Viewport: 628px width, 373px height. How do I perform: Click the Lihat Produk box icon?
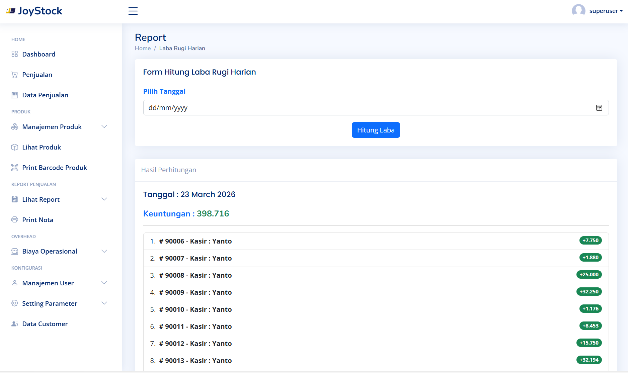(15, 147)
